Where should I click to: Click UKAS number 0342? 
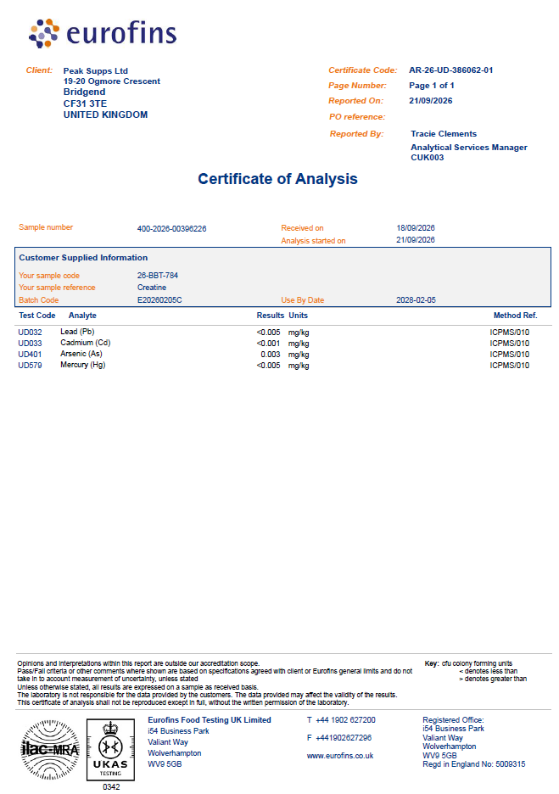tap(111, 787)
